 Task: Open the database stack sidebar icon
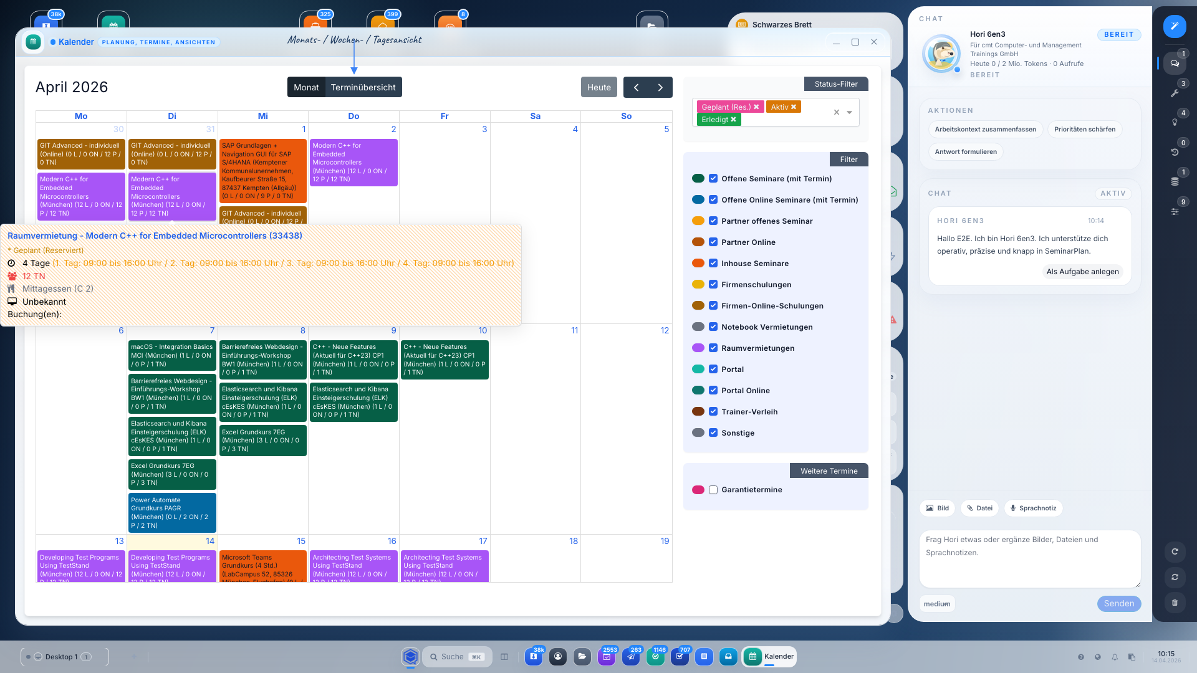[1175, 181]
